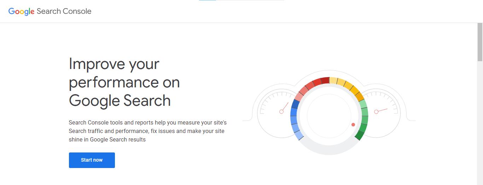Click the gray bottom arc of the dial

point(329,150)
